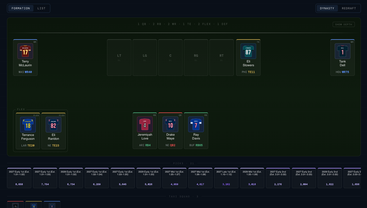
Task: Open the 2027 Mid 1st pick valued 4,617
Action: pos(200,178)
